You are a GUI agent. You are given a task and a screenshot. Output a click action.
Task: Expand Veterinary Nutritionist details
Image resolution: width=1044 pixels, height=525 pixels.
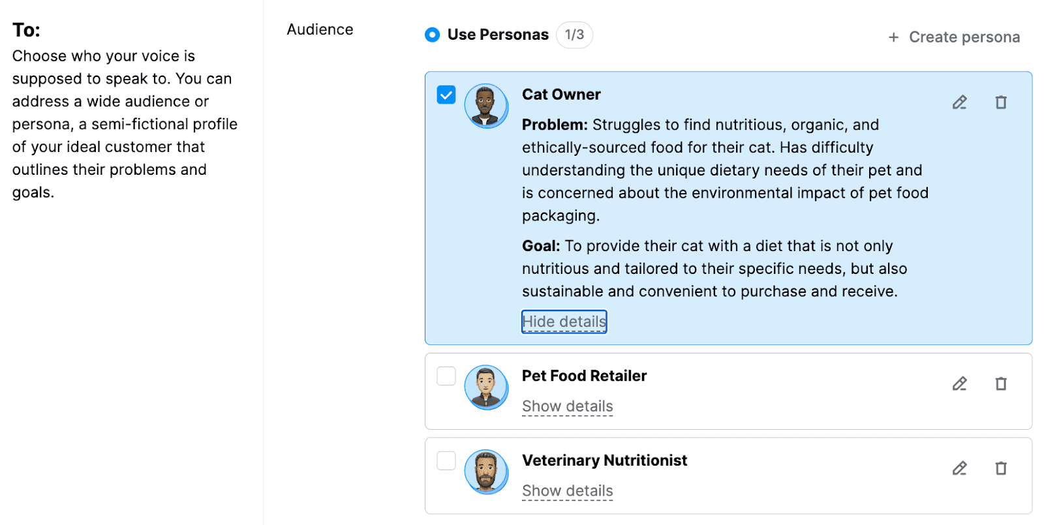(x=567, y=490)
